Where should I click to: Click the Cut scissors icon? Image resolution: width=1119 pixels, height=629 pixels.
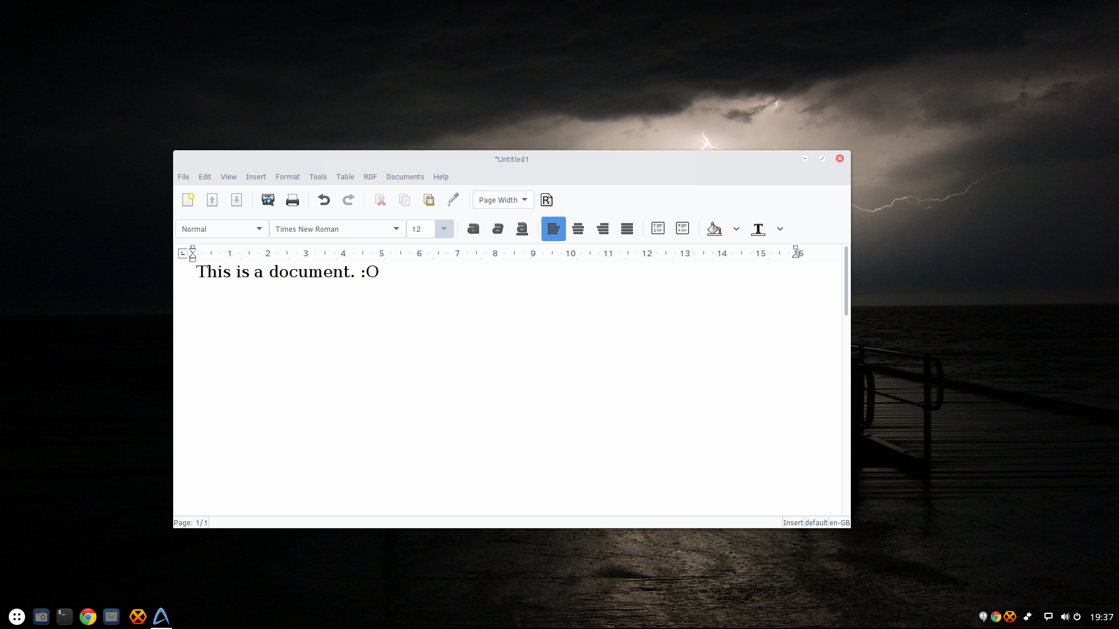pyautogui.click(x=380, y=200)
